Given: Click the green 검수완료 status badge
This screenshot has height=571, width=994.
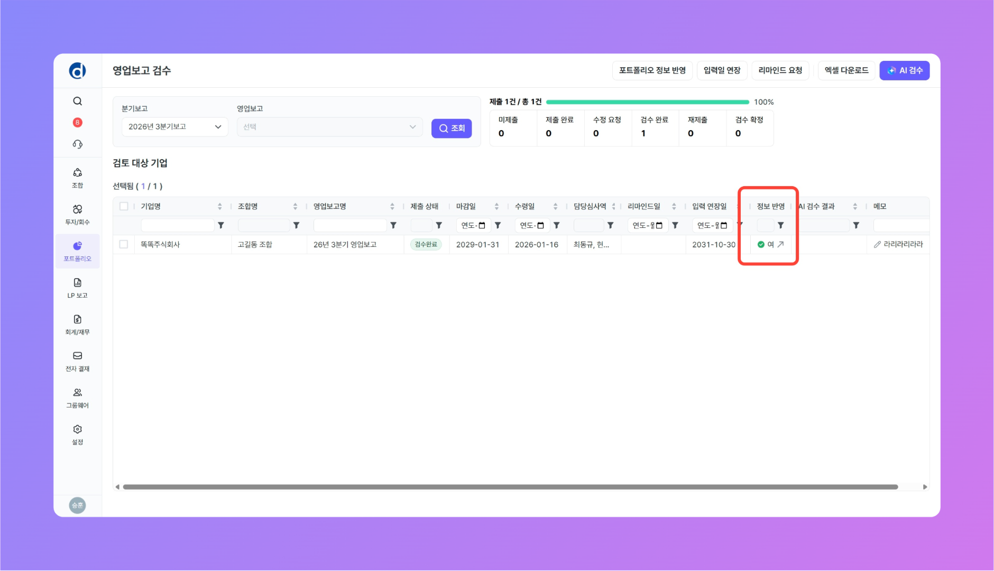Looking at the screenshot, I should [426, 244].
